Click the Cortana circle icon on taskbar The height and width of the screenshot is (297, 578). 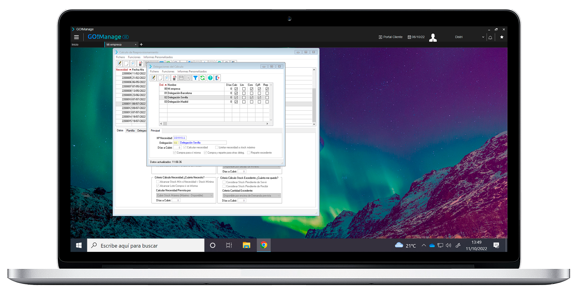click(x=212, y=245)
